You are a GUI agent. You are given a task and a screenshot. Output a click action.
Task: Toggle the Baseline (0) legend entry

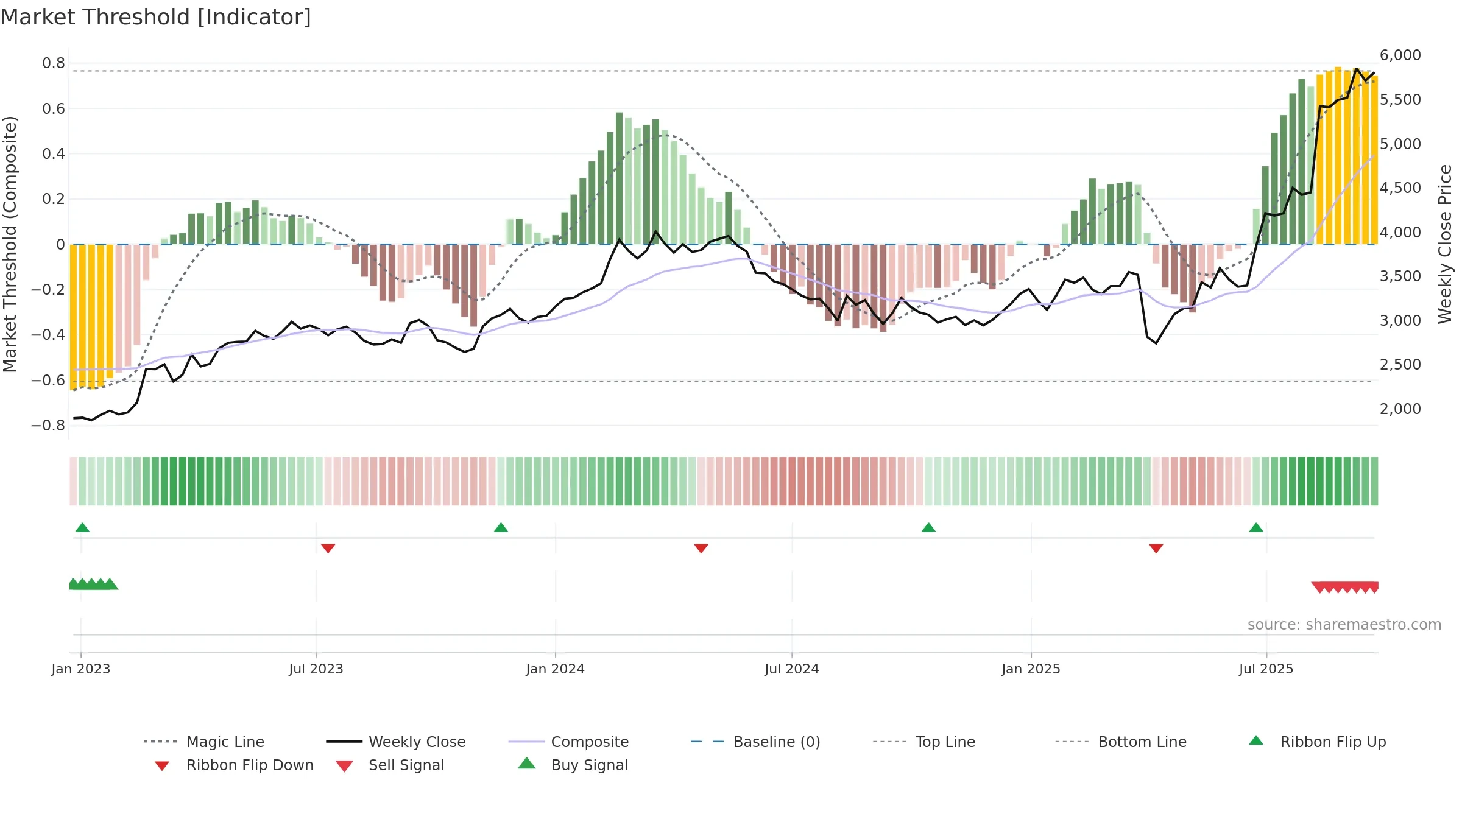point(755,742)
